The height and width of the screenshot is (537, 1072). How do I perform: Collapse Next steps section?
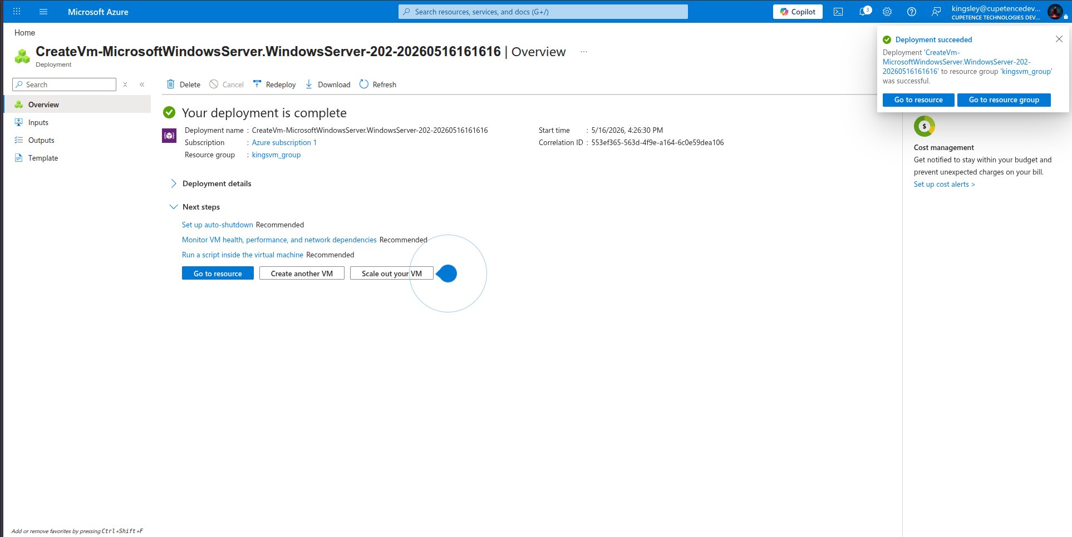pyautogui.click(x=195, y=207)
